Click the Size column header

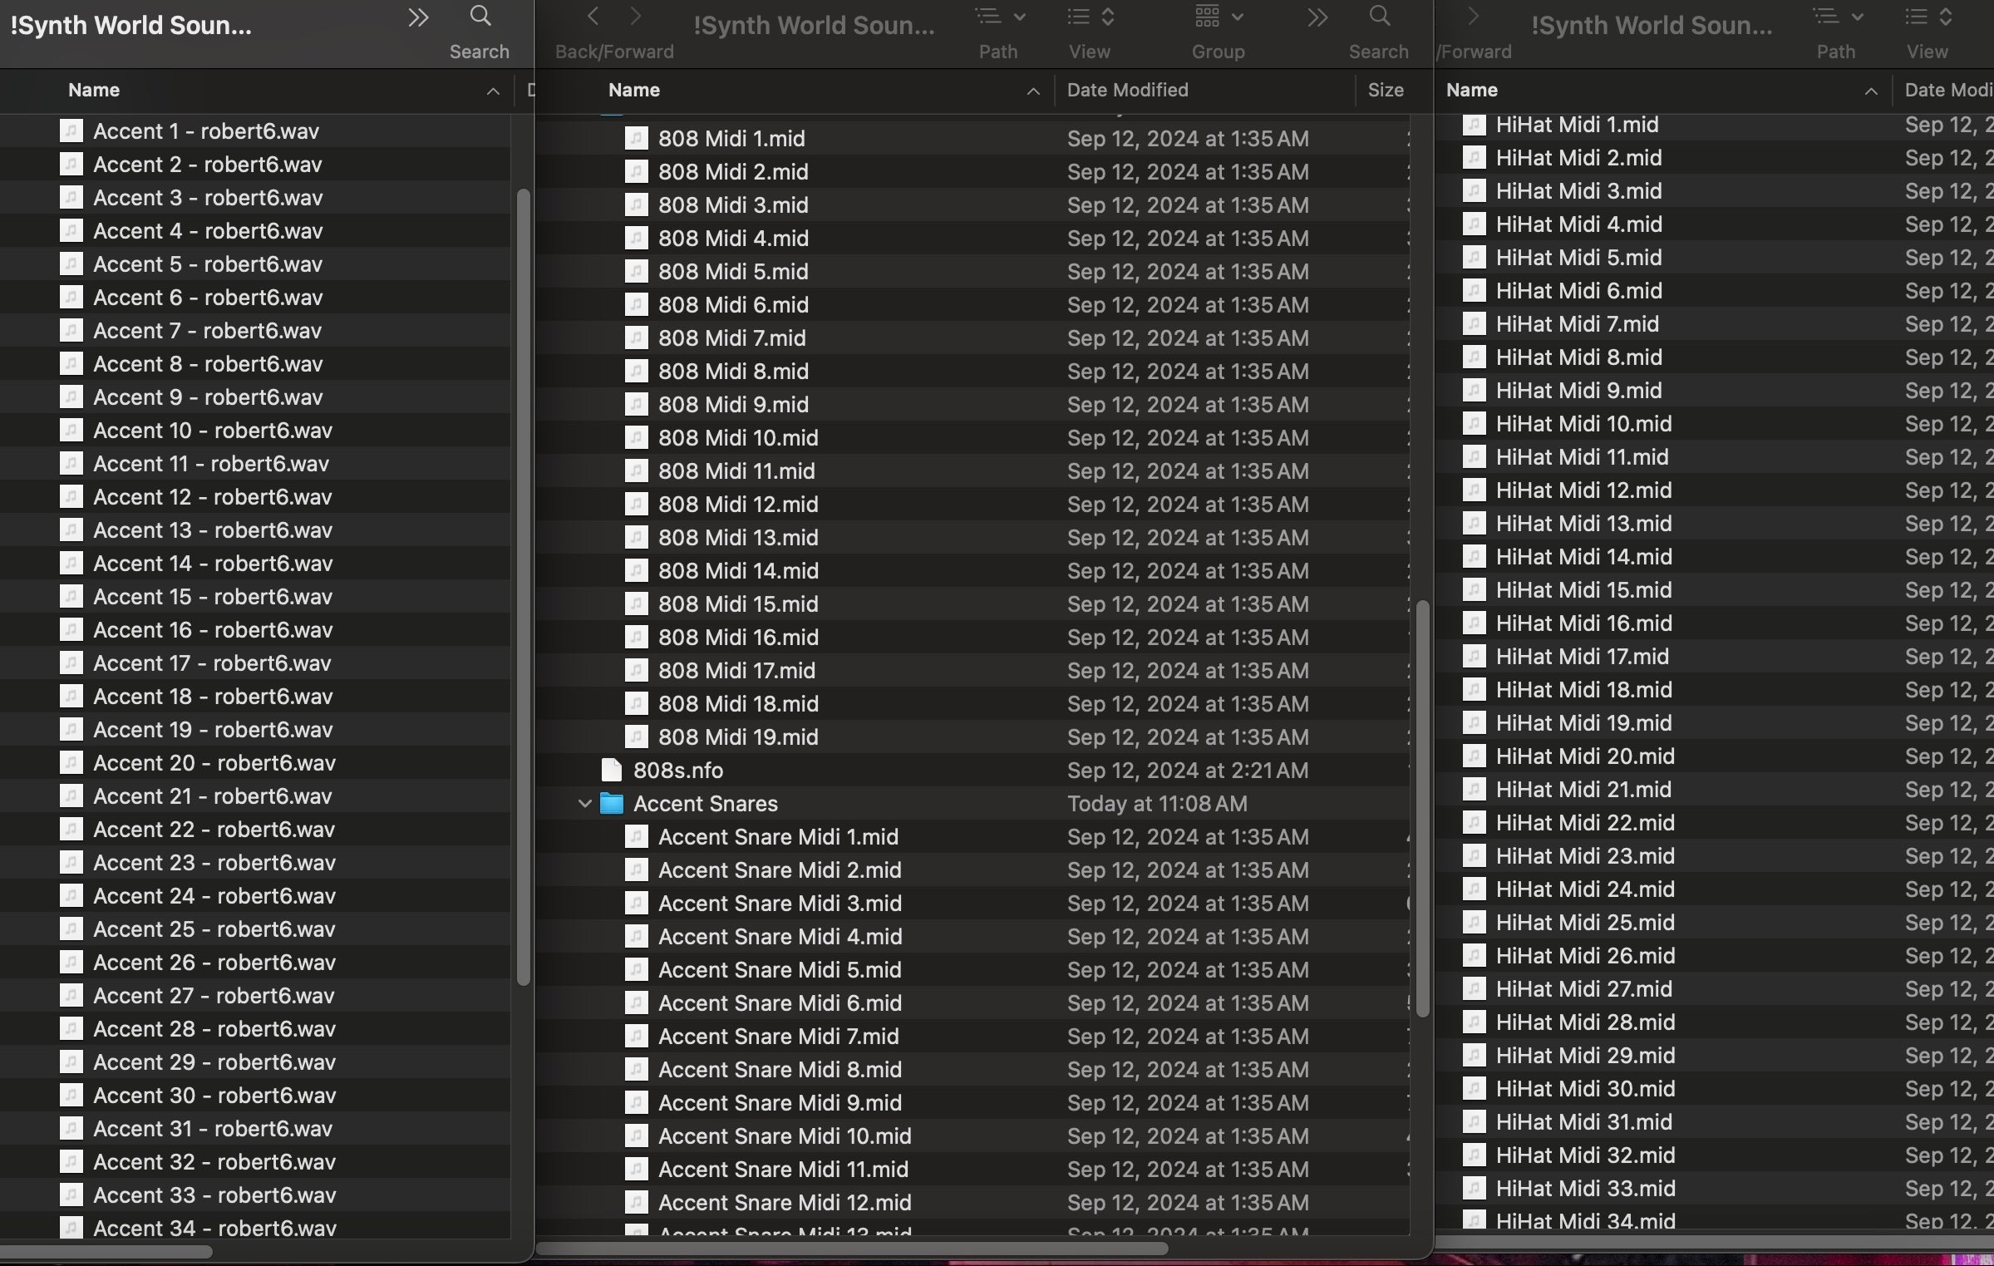(x=1385, y=90)
